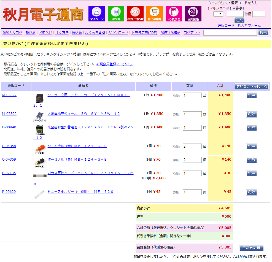This screenshot has height=262, width=272.
Task: Open product code C-04358 link
Action: pyautogui.click(x=9, y=146)
